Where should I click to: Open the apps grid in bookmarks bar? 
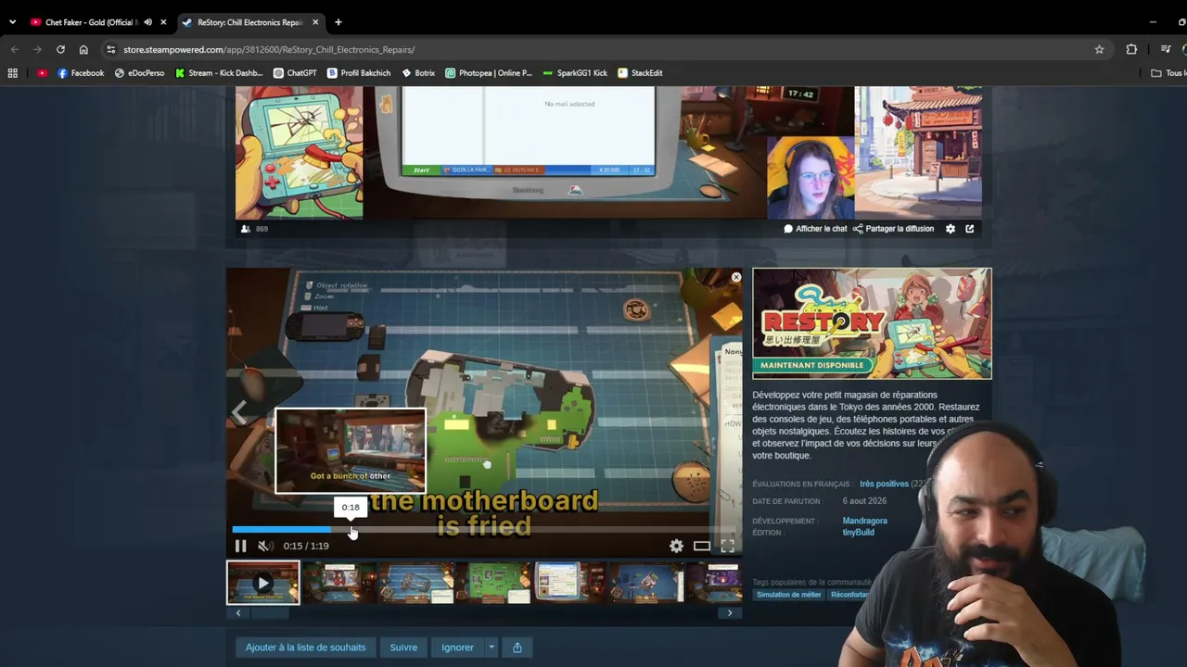coord(13,73)
